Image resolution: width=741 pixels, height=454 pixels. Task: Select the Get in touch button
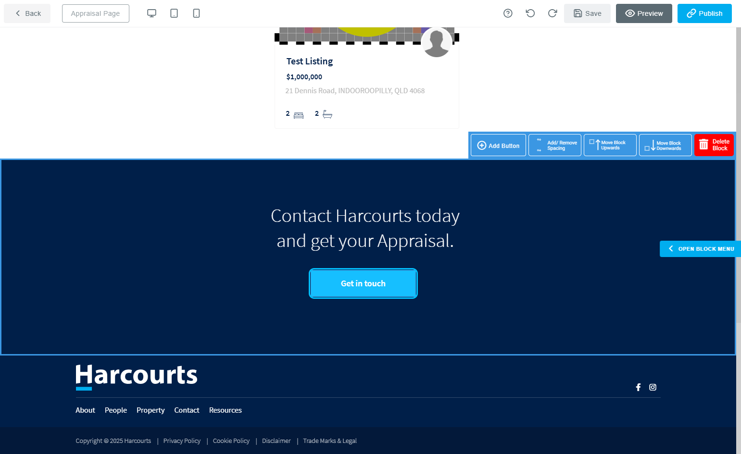[363, 283]
